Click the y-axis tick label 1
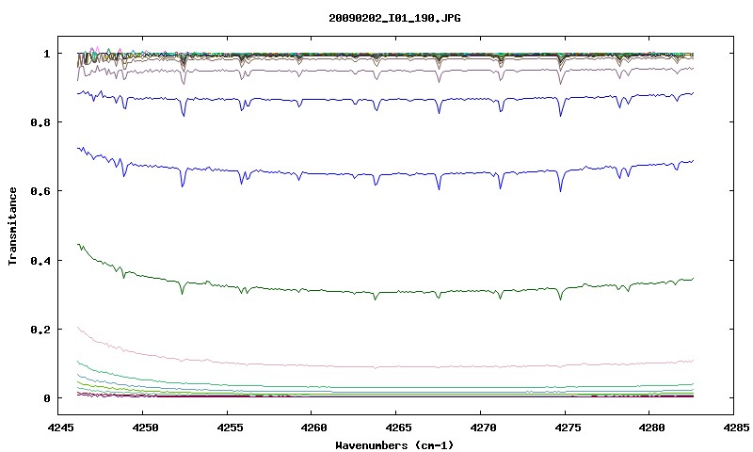This screenshot has height=452, width=753. (x=47, y=54)
